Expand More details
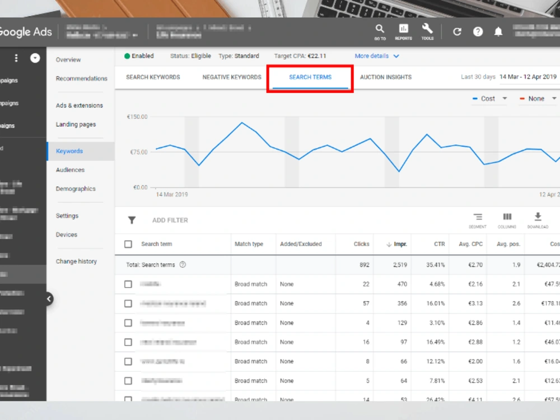Screen dimensions: 560x420 click(x=377, y=56)
